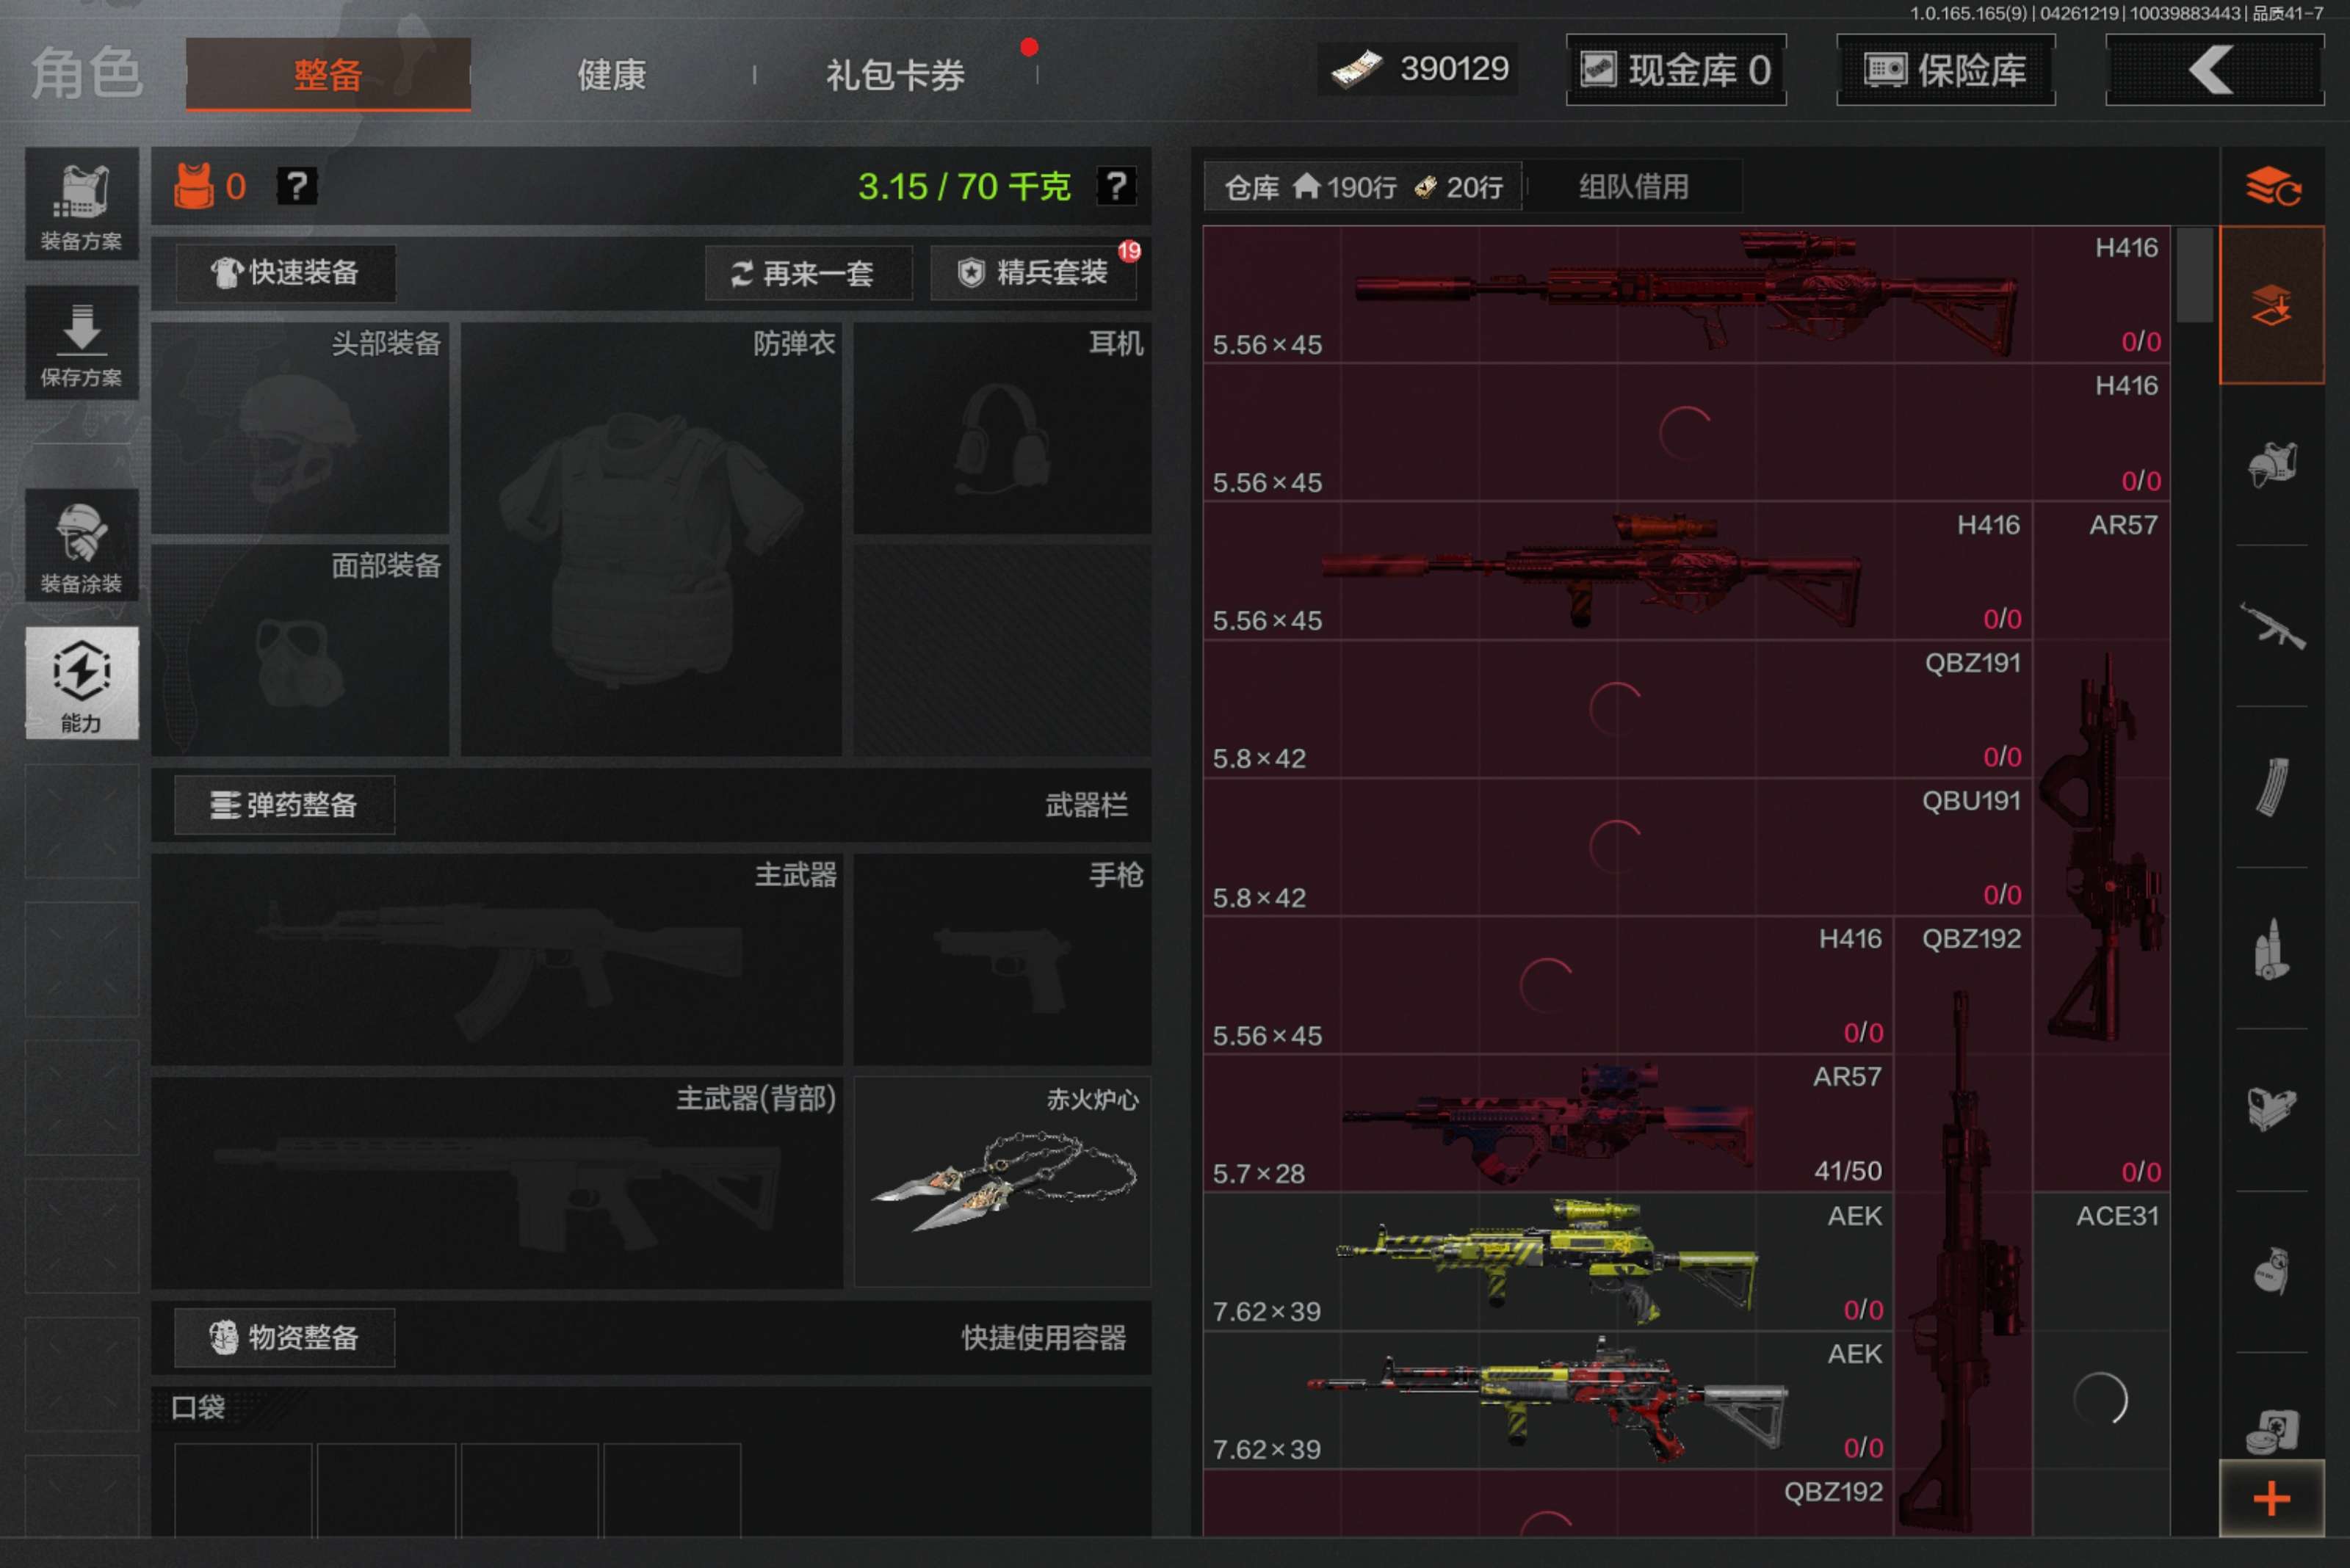The image size is (2350, 1568).
Task: Switch to the 健康 tab
Action: (611, 75)
